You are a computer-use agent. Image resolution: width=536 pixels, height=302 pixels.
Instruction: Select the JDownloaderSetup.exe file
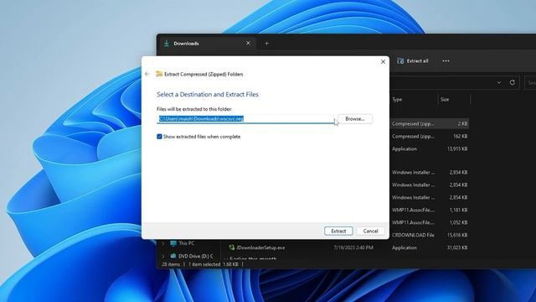point(260,247)
